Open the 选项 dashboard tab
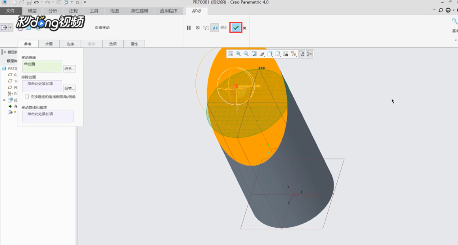The width and height of the screenshot is (458, 245). [x=113, y=44]
